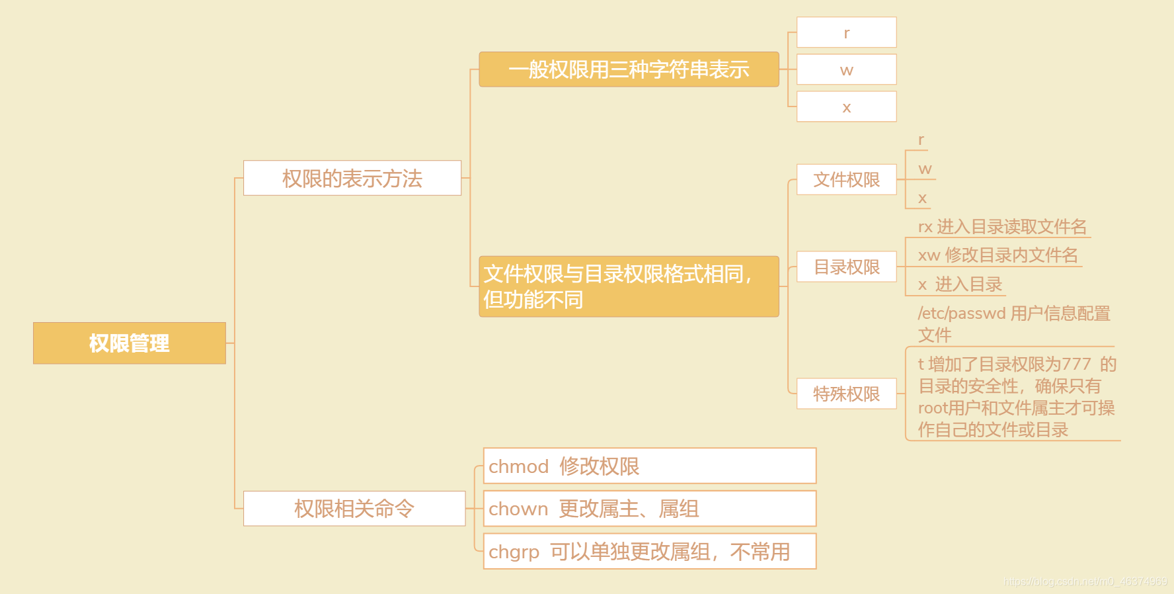Select the root node 权限管理
Screen dimensions: 1174x594
coord(130,343)
